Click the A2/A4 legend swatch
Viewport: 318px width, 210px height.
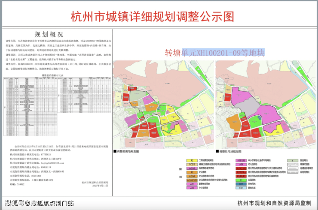click(192, 176)
